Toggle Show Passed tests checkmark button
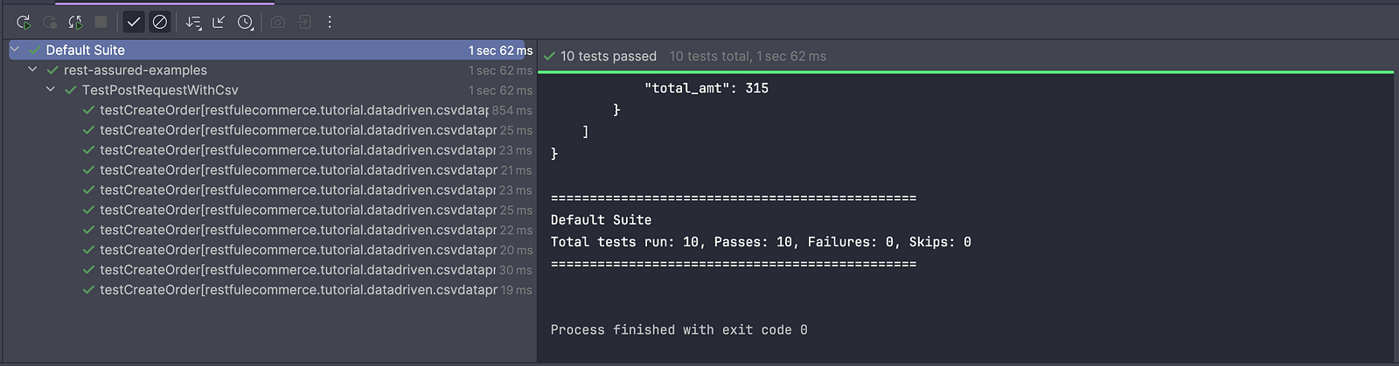 tap(134, 22)
